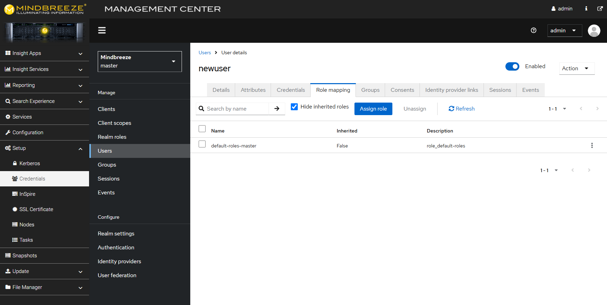Screen dimensions: 607x305
Task: Select all roles with header checkbox
Action: click(x=202, y=129)
